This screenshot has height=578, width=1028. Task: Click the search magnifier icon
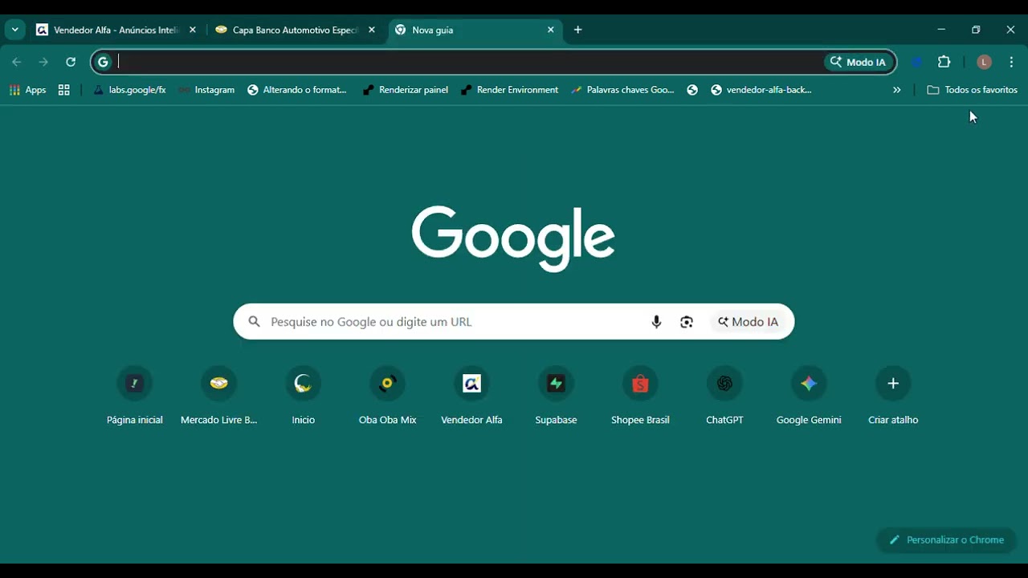tap(255, 322)
